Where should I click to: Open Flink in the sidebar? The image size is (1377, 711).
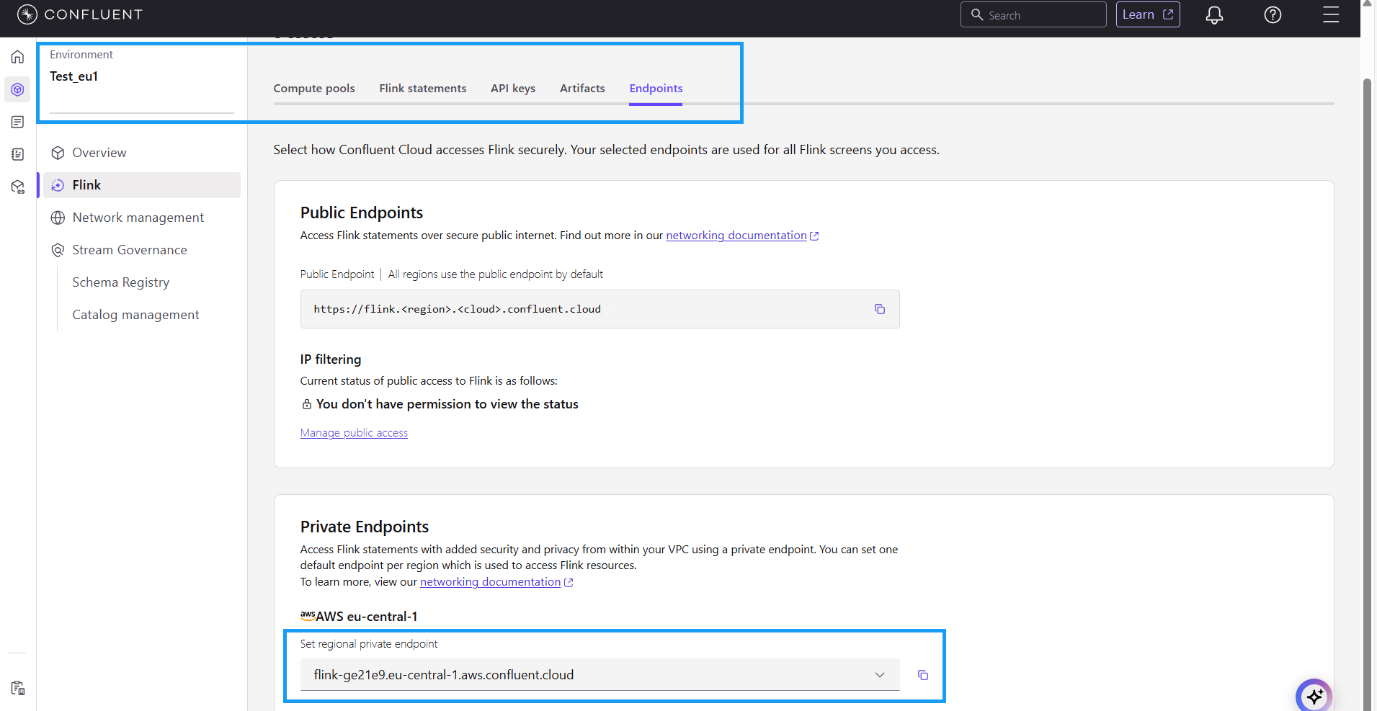[142, 185]
